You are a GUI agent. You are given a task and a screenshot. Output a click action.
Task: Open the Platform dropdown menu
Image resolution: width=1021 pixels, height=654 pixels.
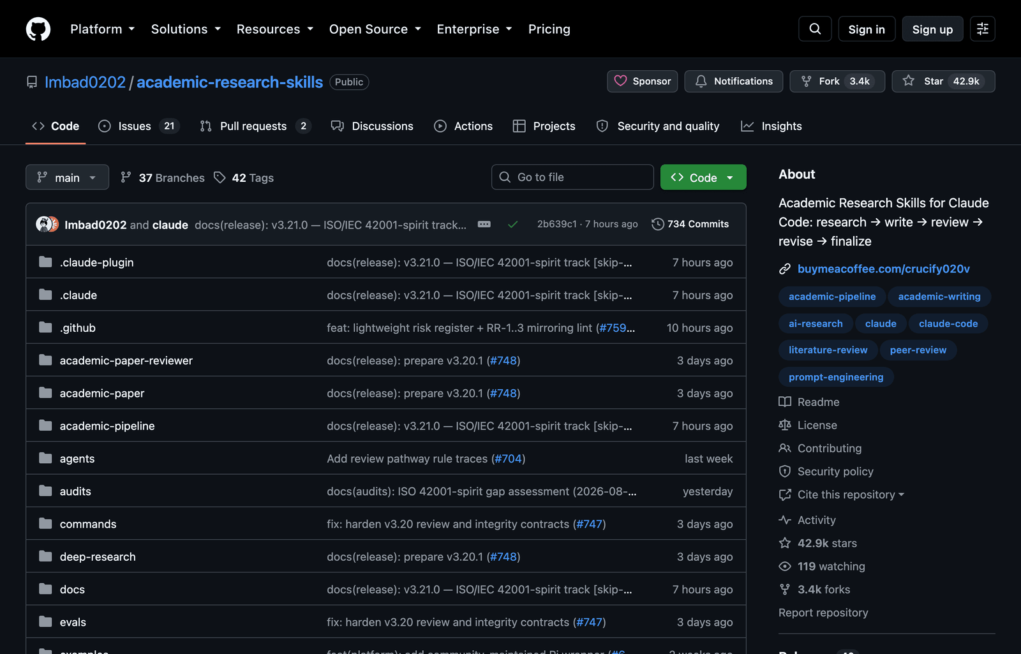coord(102,29)
